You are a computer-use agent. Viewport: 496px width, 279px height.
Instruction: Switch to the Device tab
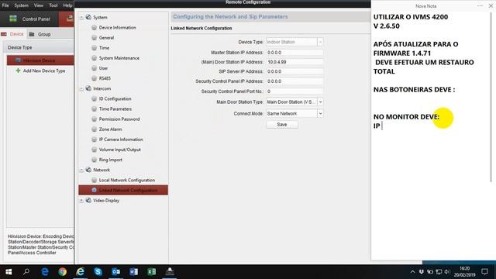[12, 34]
